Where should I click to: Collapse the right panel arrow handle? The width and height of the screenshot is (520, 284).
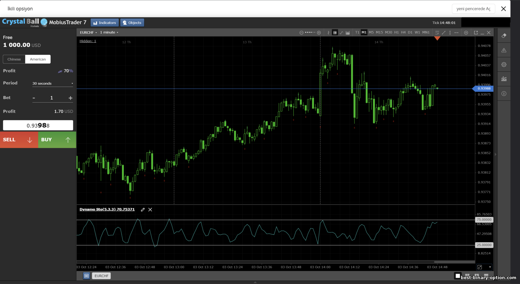pyautogui.click(x=495, y=154)
